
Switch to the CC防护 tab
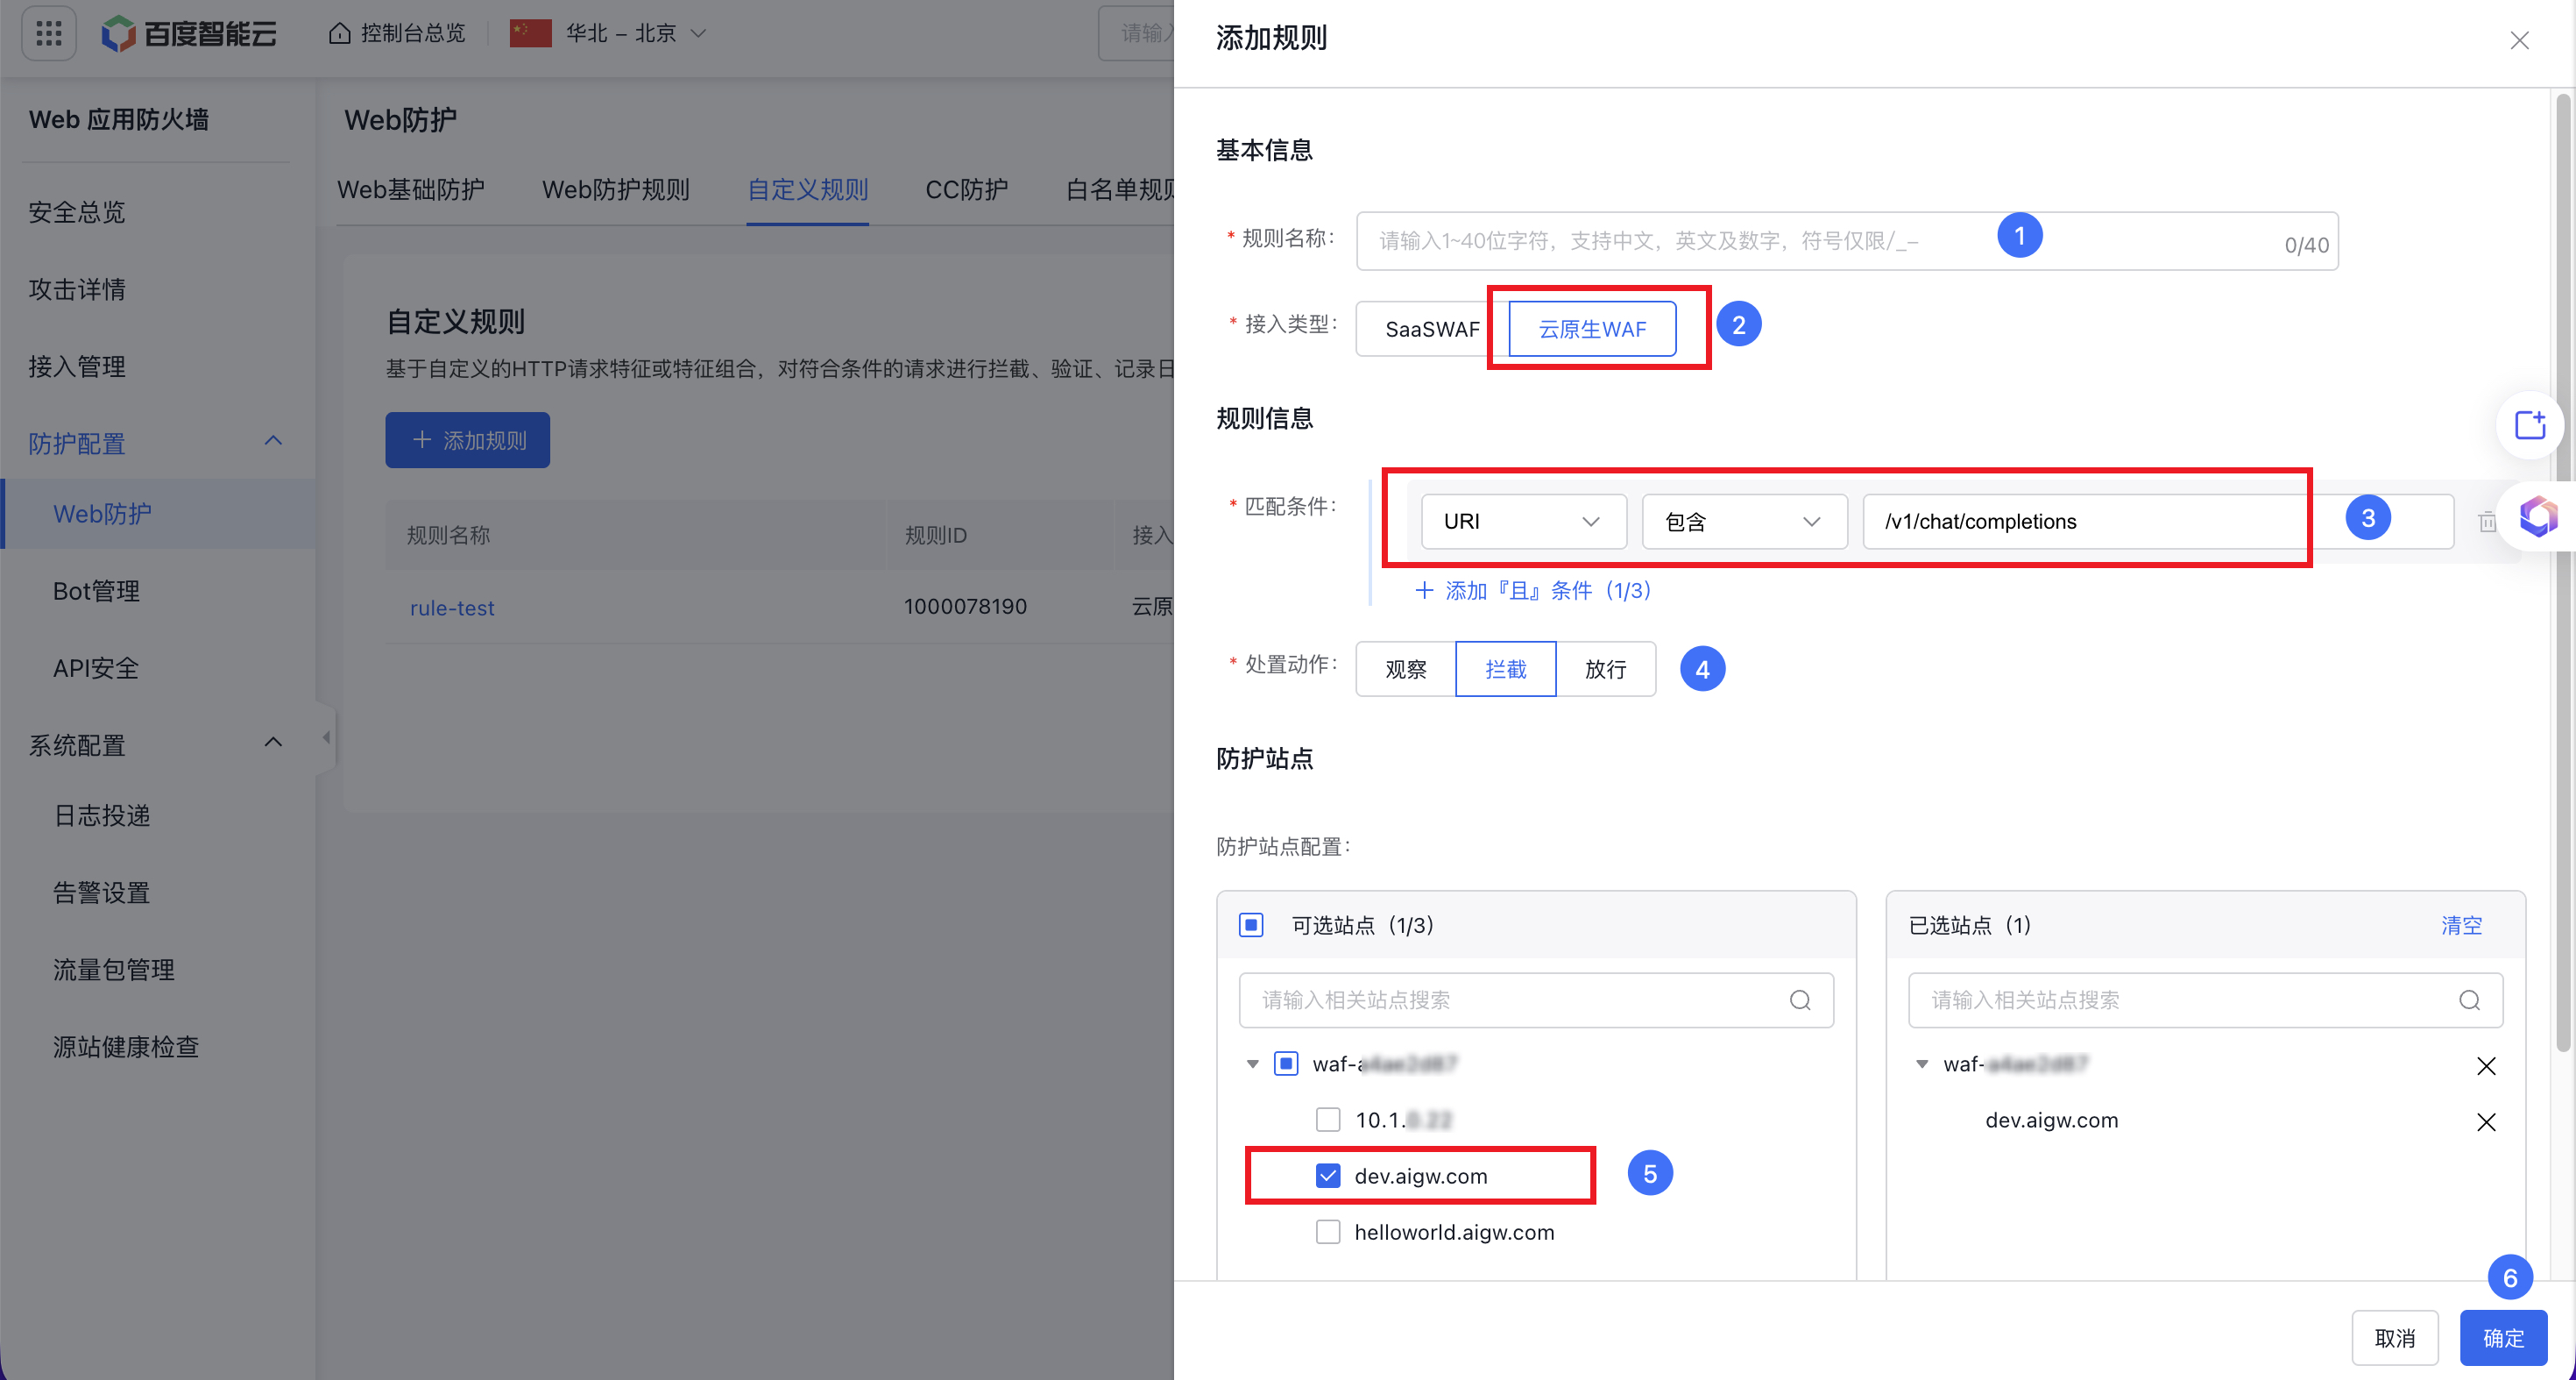tap(966, 189)
